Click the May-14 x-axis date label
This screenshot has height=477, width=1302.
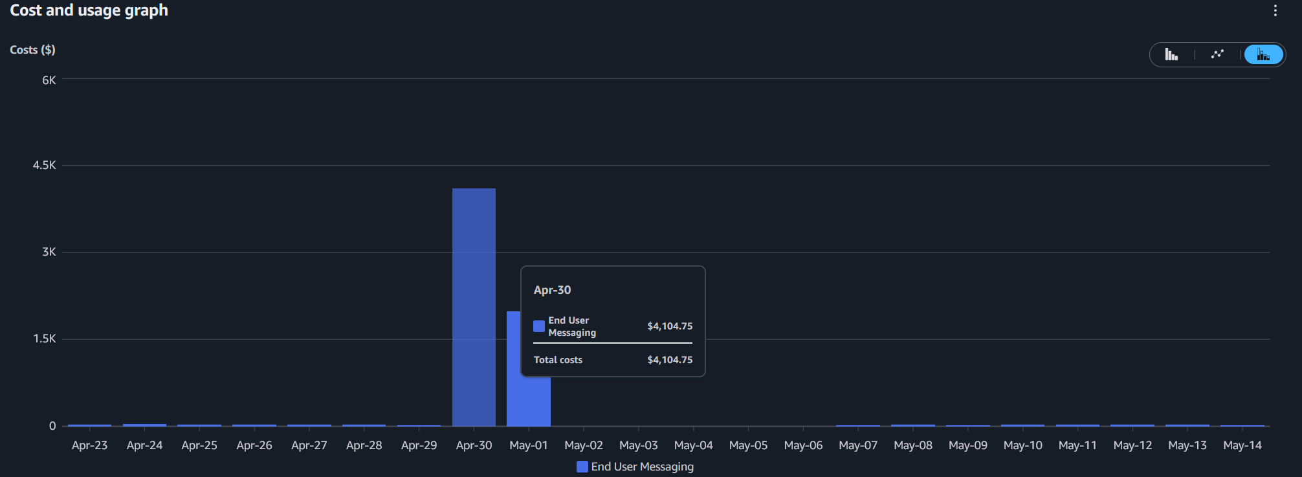[1242, 445]
